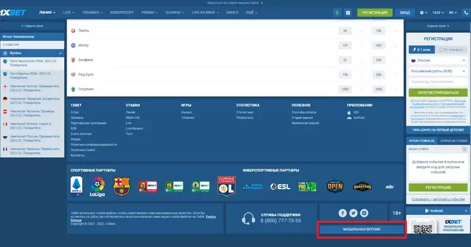471x247 pixels.
Task: Open "Сохранить / загрузить события" link
Action: 438,199
